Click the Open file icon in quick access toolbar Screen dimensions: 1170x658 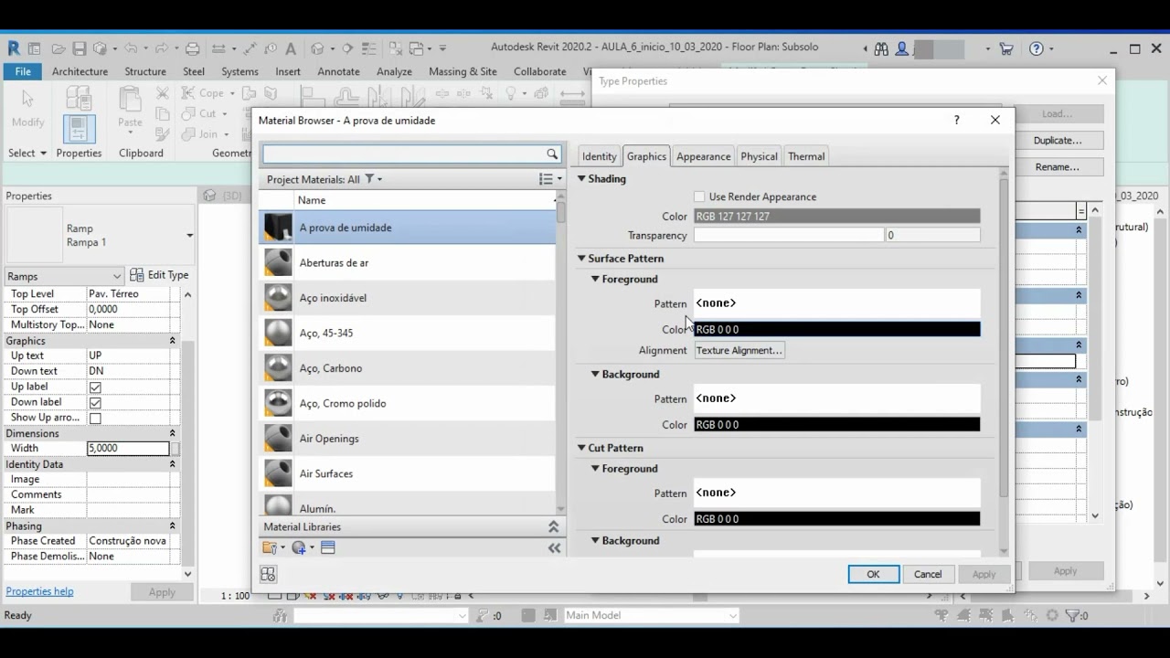tap(58, 48)
